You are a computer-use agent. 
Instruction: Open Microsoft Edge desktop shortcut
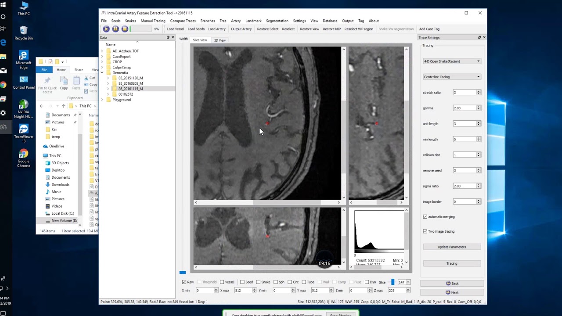(x=23, y=60)
